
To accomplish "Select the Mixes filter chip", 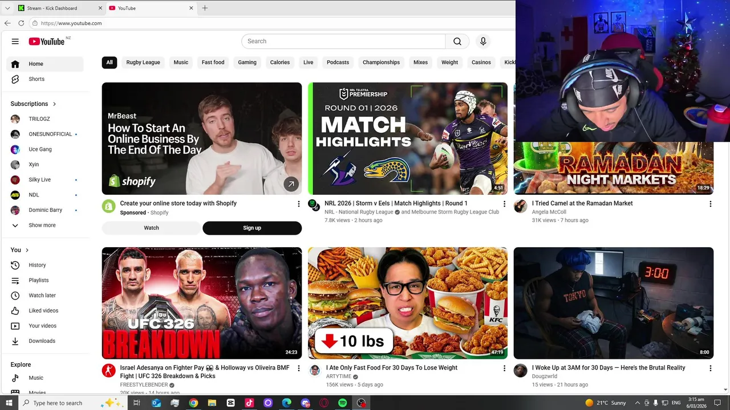I will pos(420,63).
